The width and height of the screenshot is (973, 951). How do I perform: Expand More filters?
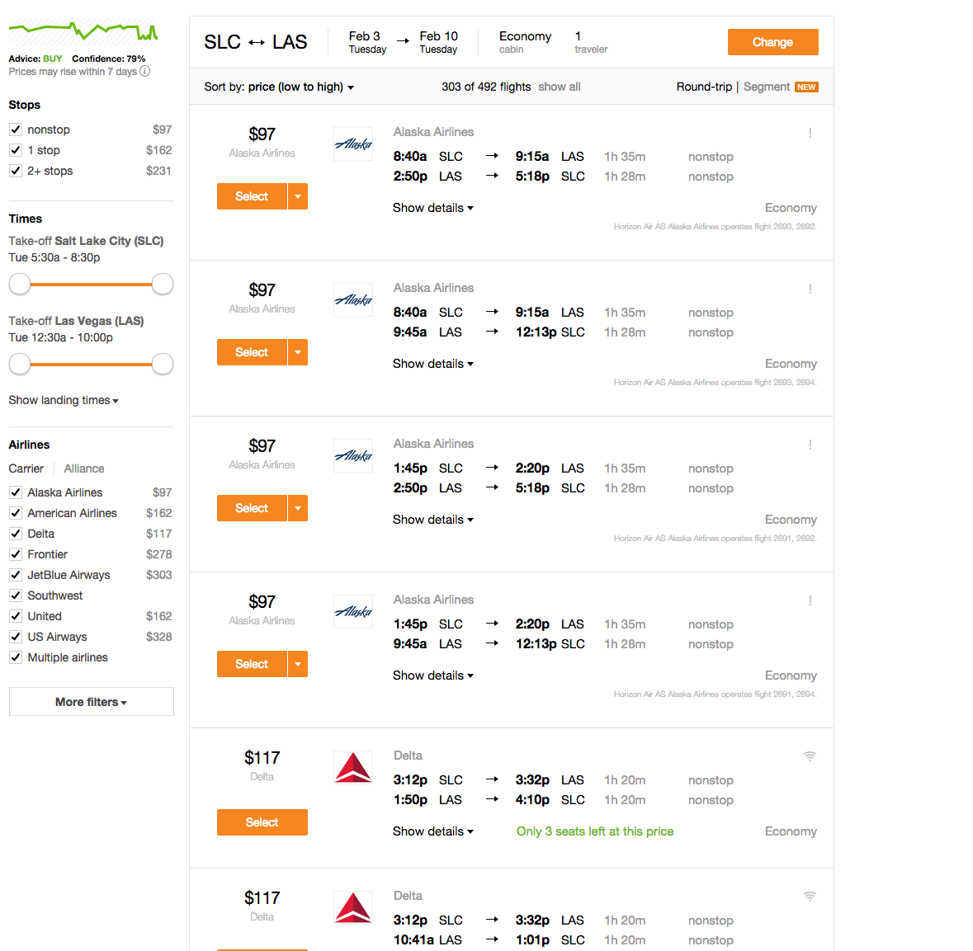click(92, 702)
